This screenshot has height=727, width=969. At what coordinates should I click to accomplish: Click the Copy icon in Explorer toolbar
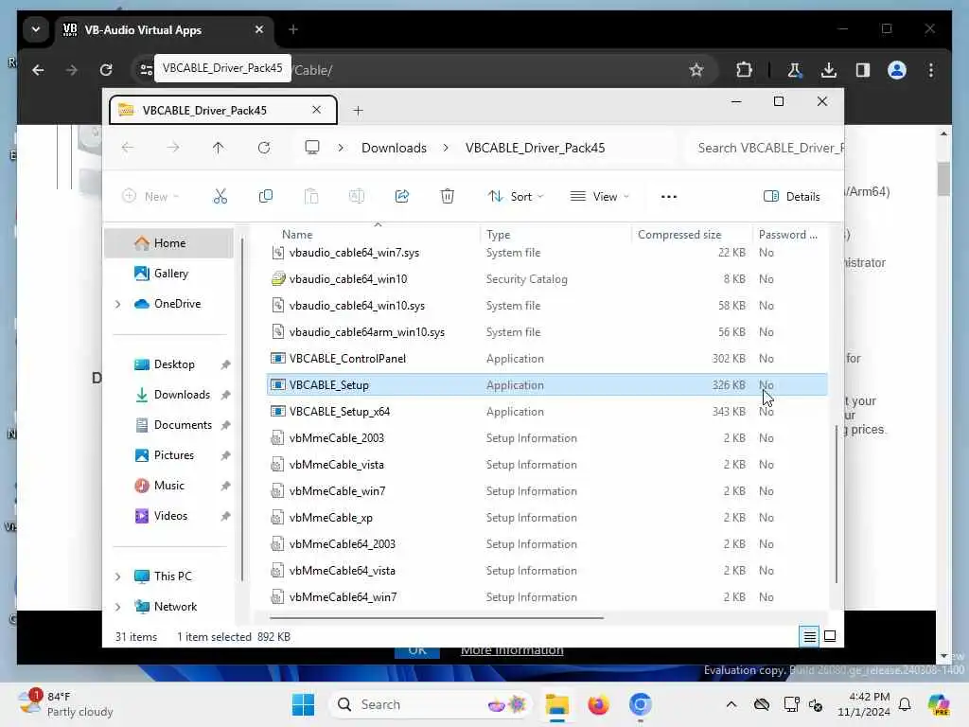266,197
